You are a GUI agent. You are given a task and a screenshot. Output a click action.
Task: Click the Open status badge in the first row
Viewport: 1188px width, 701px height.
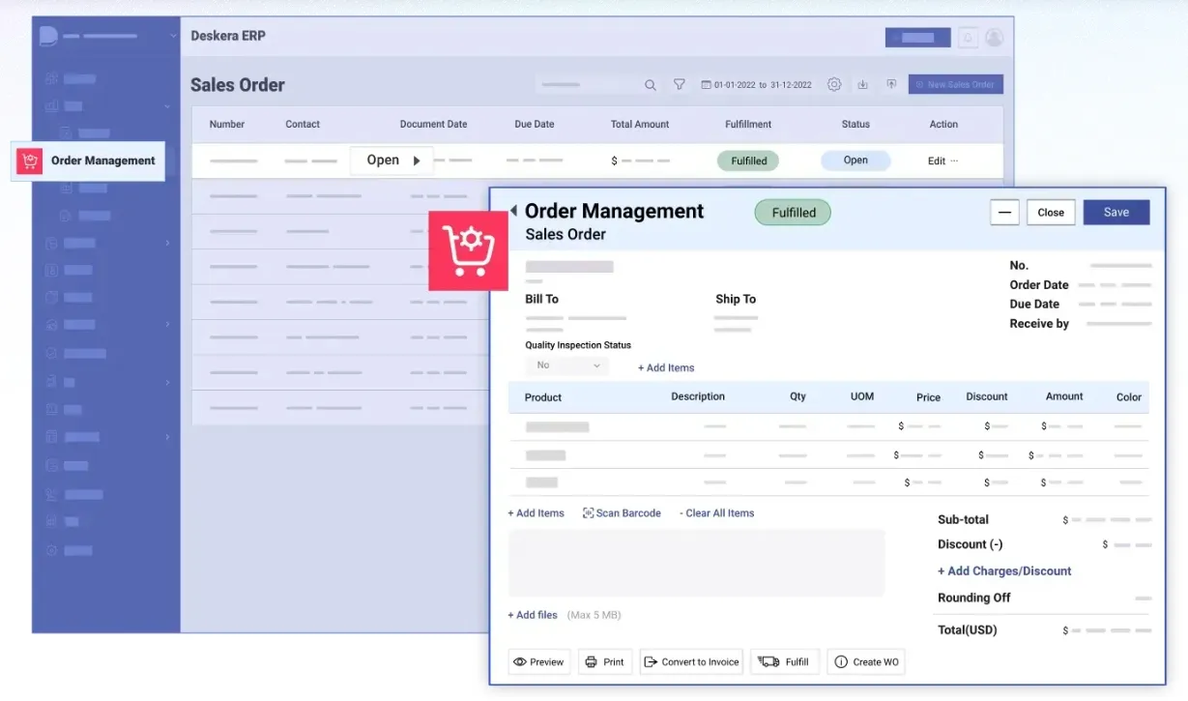tap(855, 161)
